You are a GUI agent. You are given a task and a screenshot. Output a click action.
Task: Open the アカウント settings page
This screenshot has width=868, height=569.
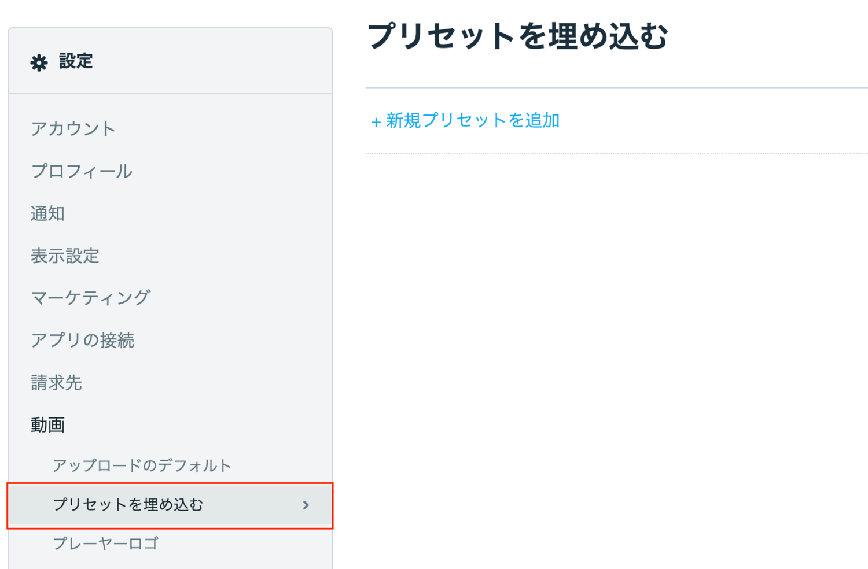[x=73, y=128]
